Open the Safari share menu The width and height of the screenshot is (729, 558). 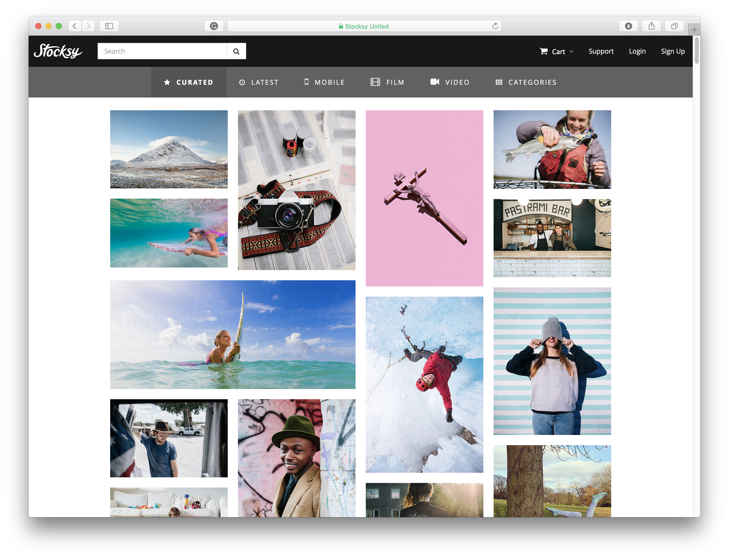(651, 26)
